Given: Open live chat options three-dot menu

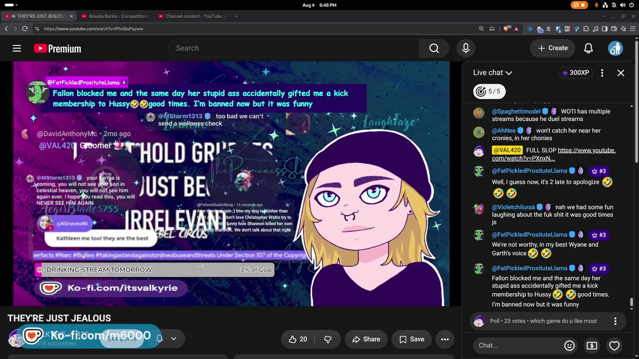Looking at the screenshot, I should 602,73.
